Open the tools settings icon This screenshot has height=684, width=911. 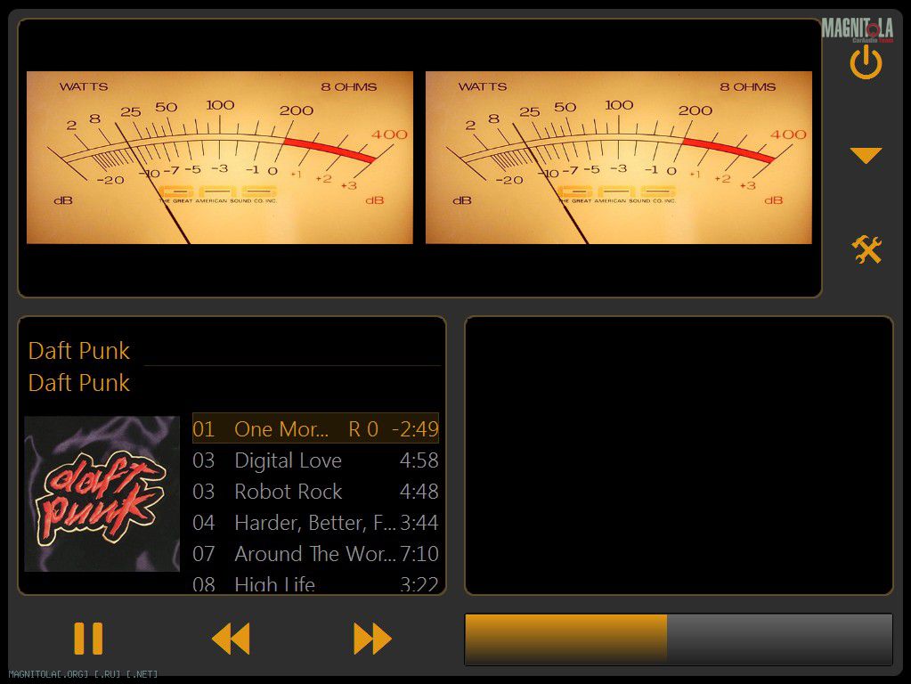(x=866, y=249)
